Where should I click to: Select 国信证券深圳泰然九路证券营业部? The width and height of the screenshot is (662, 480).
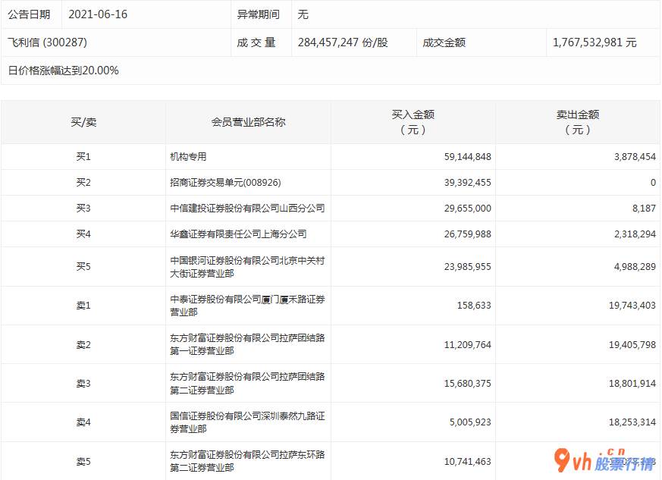pos(247,422)
